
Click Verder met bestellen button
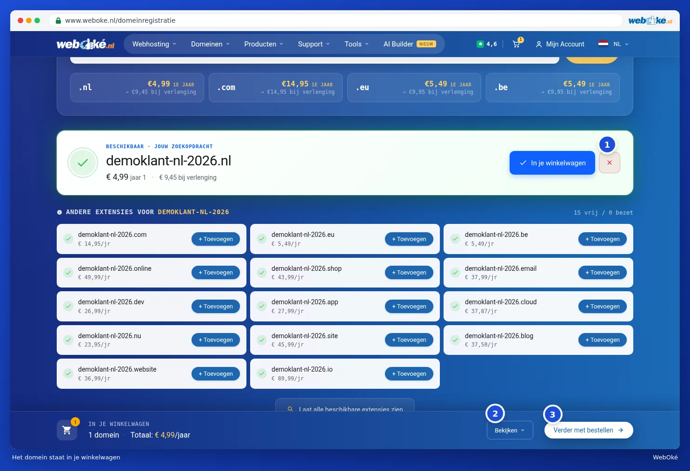click(x=589, y=430)
